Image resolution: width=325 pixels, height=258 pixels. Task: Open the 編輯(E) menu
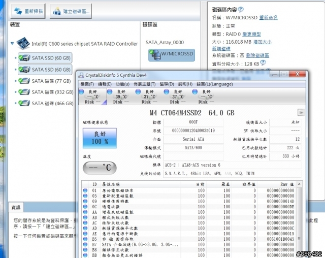point(105,84)
